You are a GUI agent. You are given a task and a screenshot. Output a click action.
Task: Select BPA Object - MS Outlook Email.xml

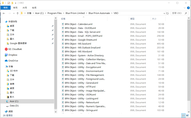(x=83, y=48)
